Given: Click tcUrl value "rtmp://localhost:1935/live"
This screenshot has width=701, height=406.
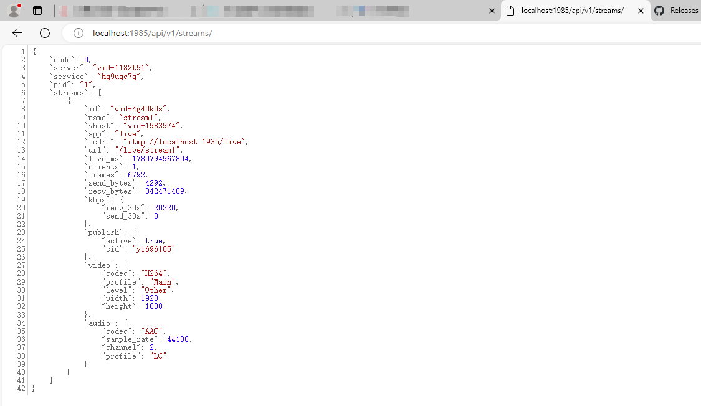Looking at the screenshot, I should 184,142.
